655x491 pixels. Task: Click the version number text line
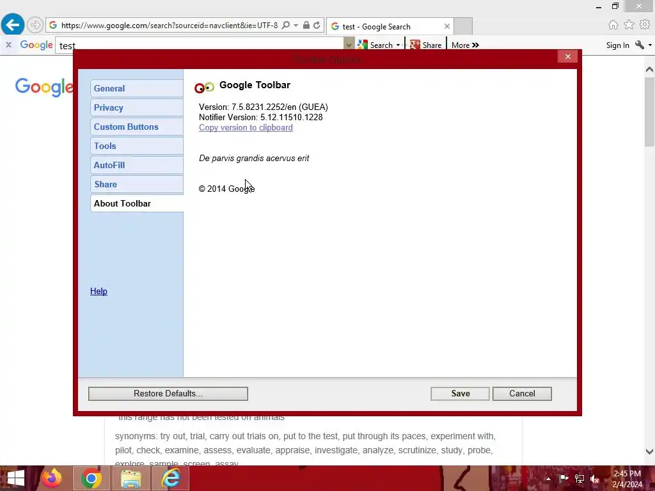(263, 107)
